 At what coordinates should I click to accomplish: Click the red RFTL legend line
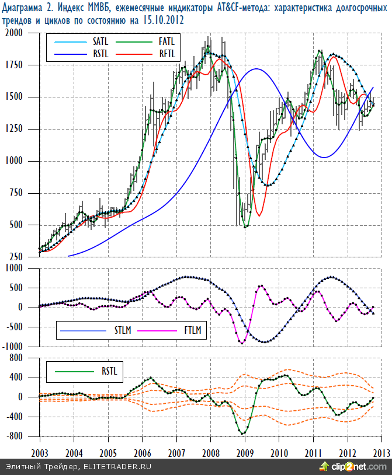pyautogui.click(x=133, y=54)
